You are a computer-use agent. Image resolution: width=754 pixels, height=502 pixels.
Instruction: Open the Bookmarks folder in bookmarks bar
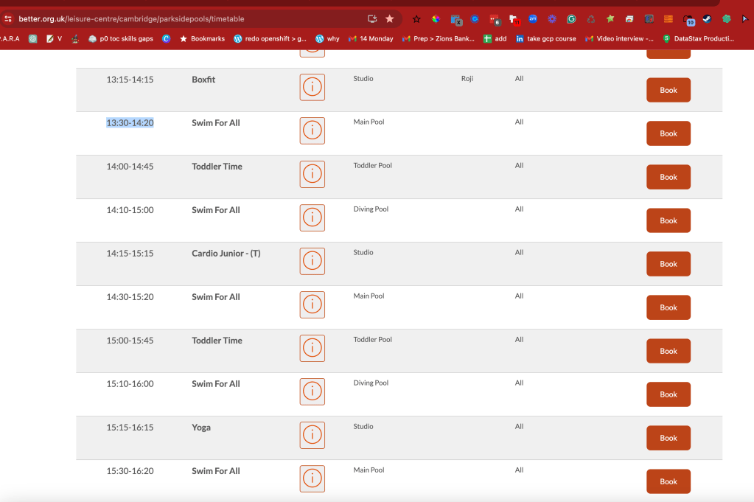click(x=202, y=38)
